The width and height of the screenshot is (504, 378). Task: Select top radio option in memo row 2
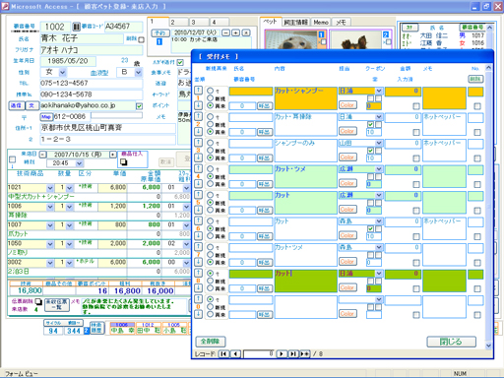point(210,116)
